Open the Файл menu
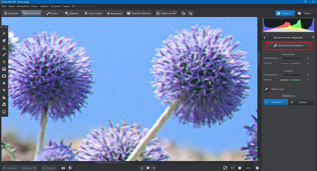 pos(4,6)
